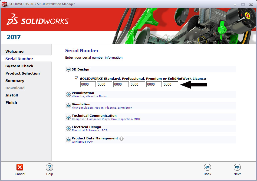Expand the Visualization section

[68, 95]
